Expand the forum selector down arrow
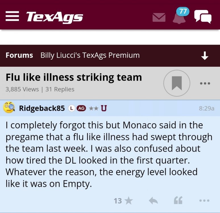This screenshot has height=213, width=220. (205, 56)
